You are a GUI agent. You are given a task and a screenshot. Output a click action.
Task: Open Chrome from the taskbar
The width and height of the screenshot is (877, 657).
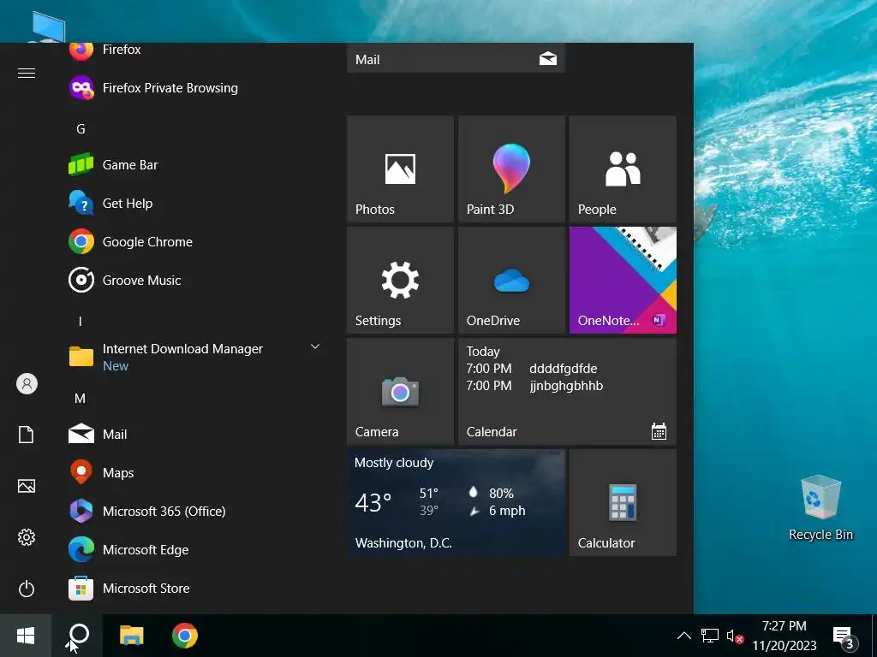[x=185, y=636]
